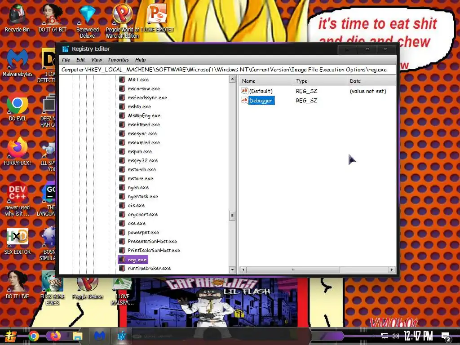The height and width of the screenshot is (345, 460).
Task: Click tree pane scroll up arrow
Action: 232,79
